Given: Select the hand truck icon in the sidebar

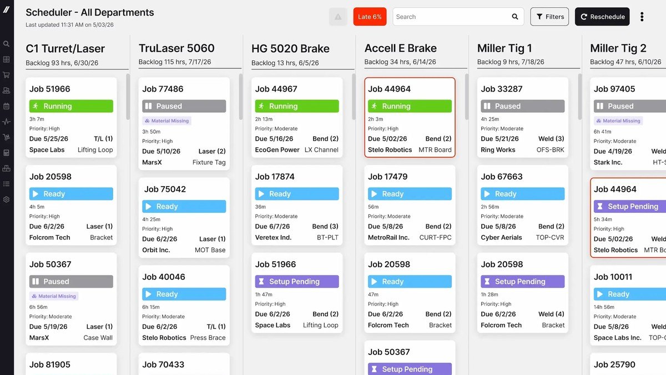Looking at the screenshot, I should 7,137.
